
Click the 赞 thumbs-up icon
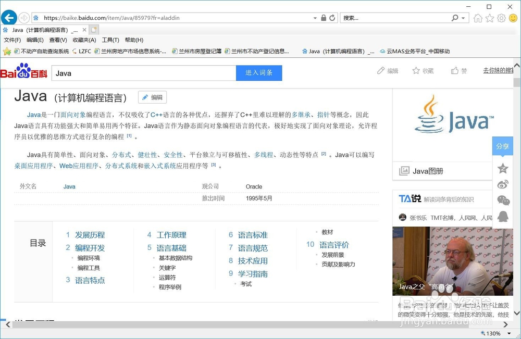coord(454,70)
